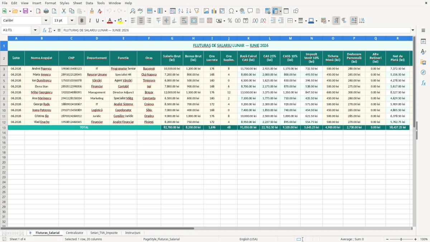Click the Copy icon

(72, 11)
